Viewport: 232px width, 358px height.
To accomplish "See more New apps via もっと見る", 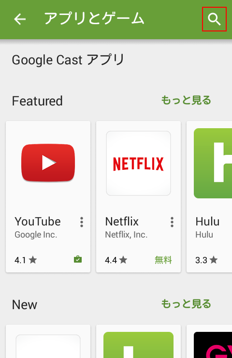I will [186, 304].
